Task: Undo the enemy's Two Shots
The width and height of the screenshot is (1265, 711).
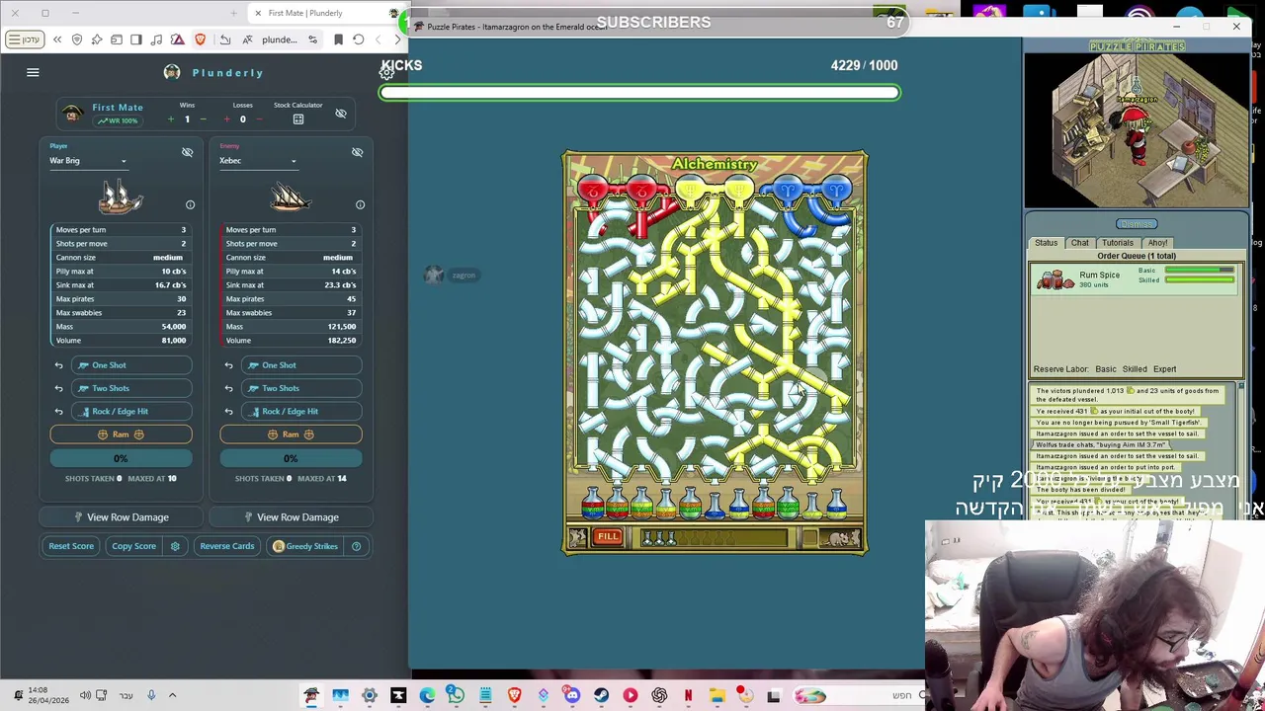Action: click(x=228, y=388)
